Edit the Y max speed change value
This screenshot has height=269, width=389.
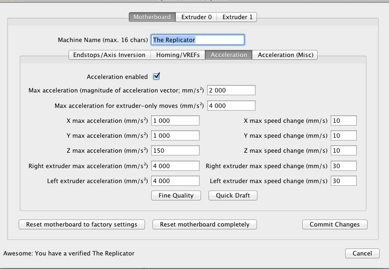point(344,135)
